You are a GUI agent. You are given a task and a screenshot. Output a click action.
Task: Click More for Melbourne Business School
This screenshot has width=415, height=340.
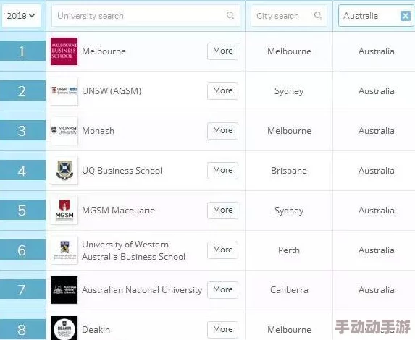click(x=223, y=51)
